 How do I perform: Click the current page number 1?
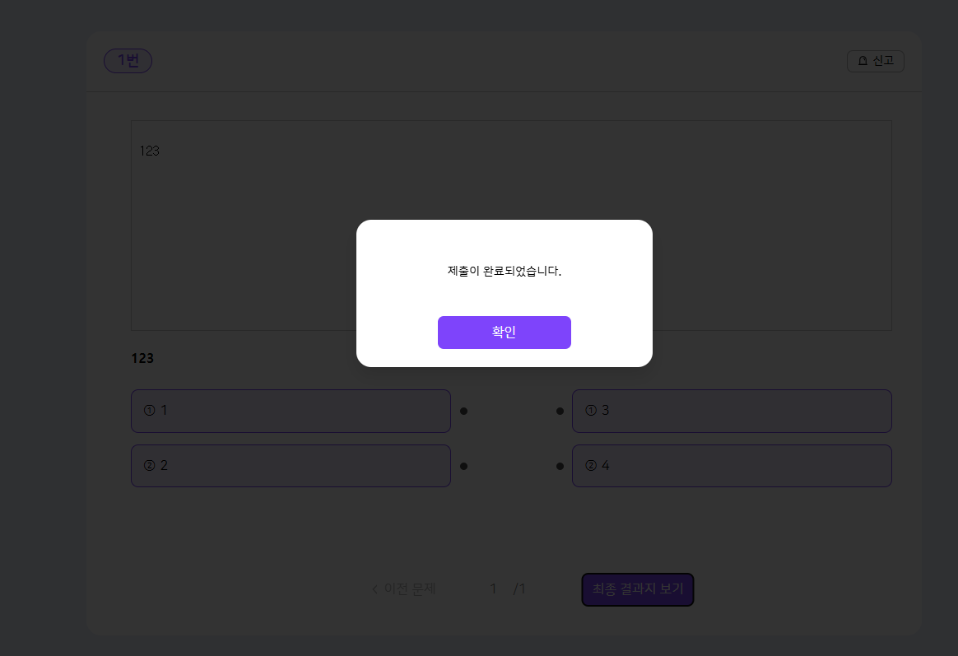point(493,589)
